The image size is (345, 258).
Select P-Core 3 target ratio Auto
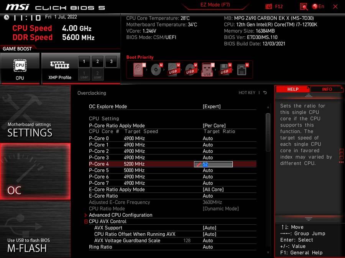(208, 157)
